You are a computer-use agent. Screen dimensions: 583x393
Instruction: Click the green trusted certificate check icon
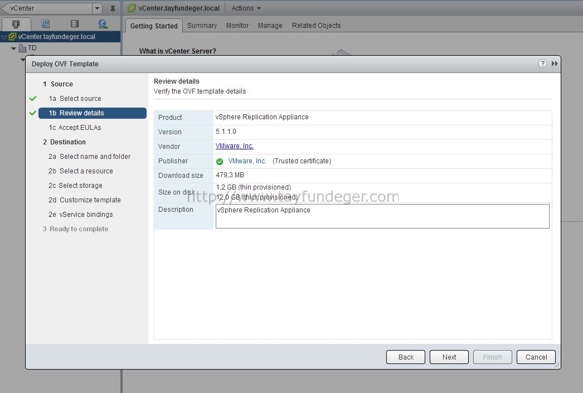click(220, 161)
